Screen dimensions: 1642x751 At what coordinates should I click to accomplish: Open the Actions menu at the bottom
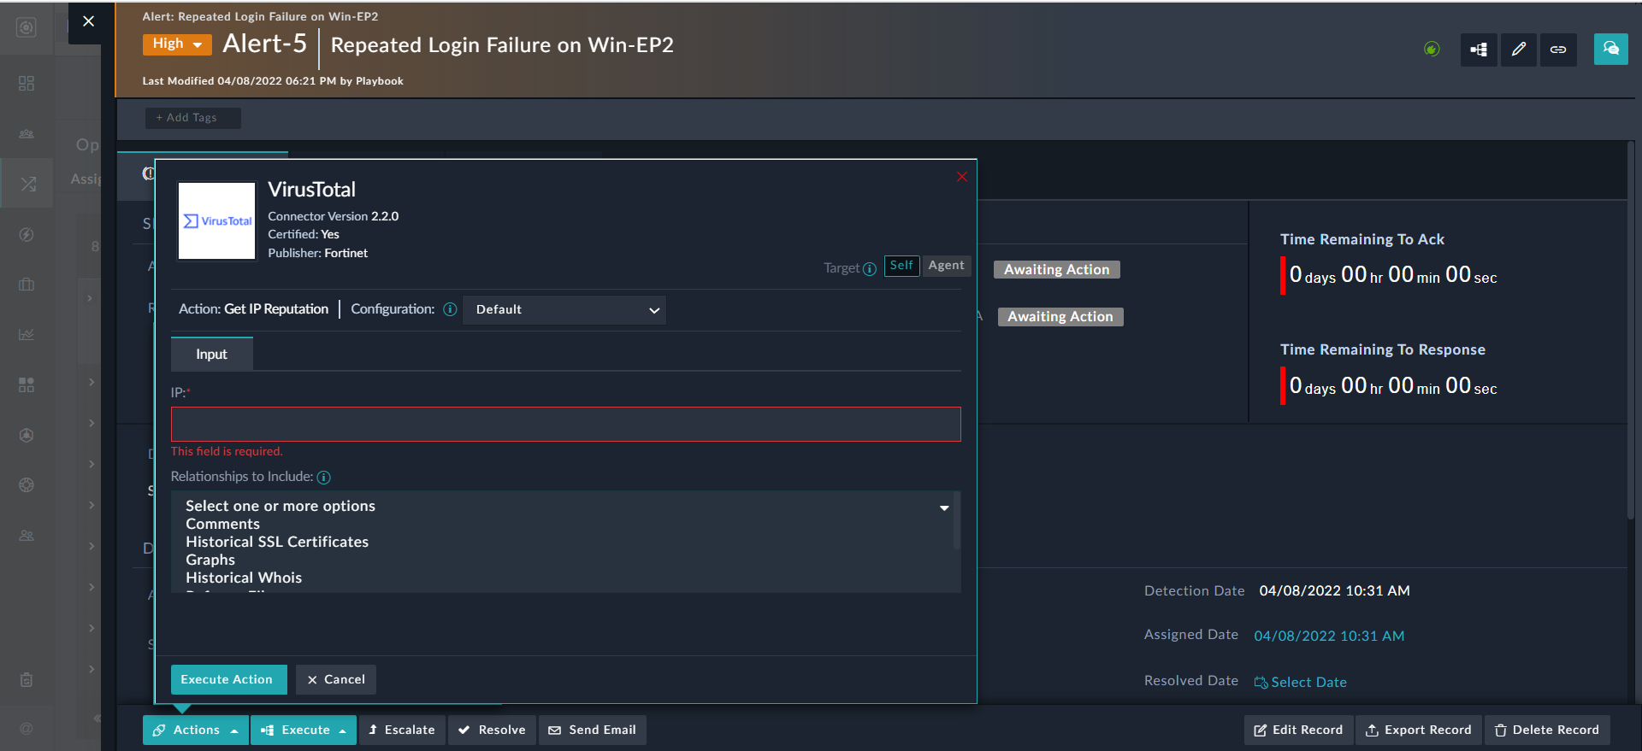pyautogui.click(x=196, y=730)
